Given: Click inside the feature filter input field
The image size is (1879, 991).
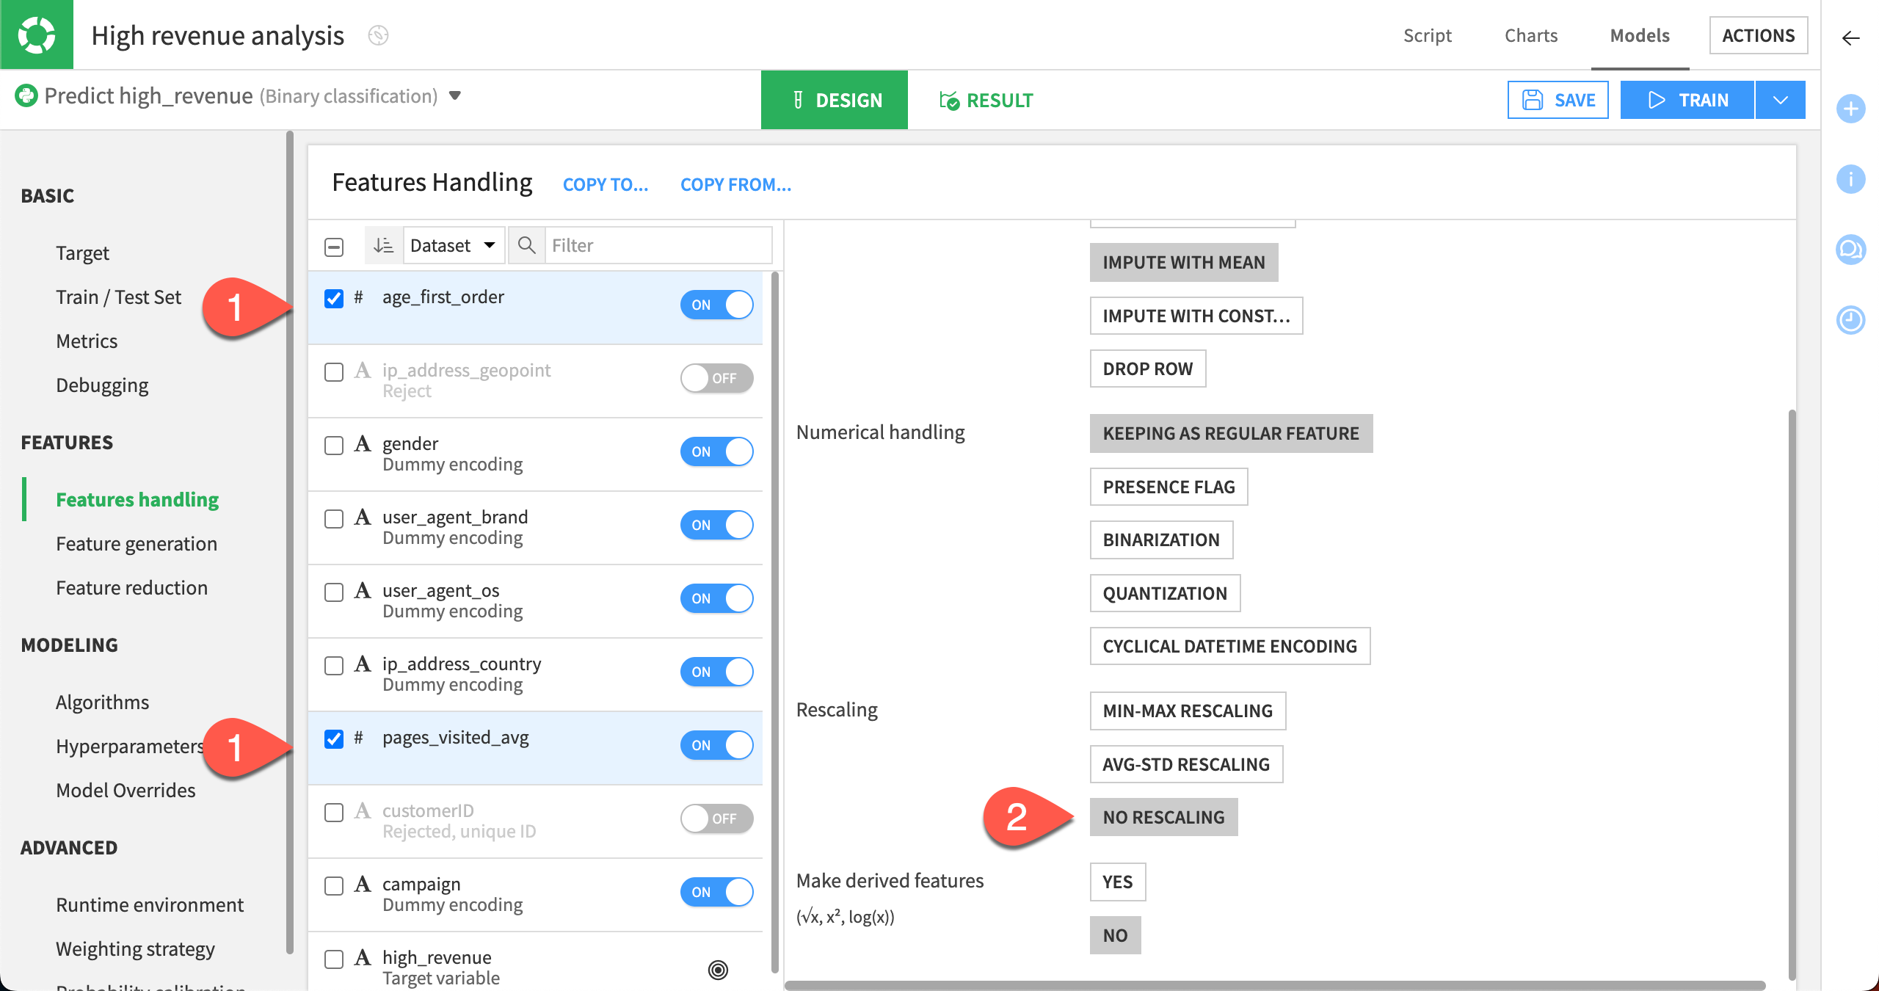Looking at the screenshot, I should click(x=646, y=245).
